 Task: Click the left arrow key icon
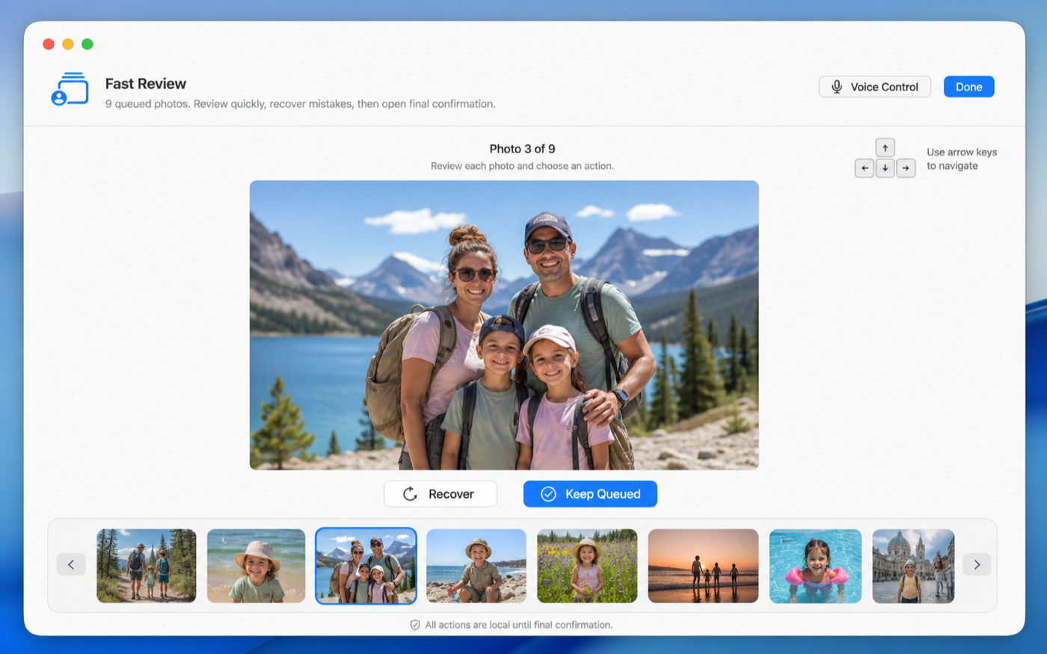[x=865, y=168]
